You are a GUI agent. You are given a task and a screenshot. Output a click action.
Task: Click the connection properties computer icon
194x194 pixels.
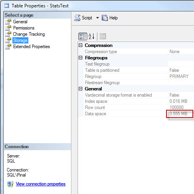(x=10, y=184)
